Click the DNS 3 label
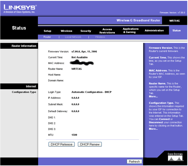This screenshot has width=188, height=166. click(x=52, y=129)
